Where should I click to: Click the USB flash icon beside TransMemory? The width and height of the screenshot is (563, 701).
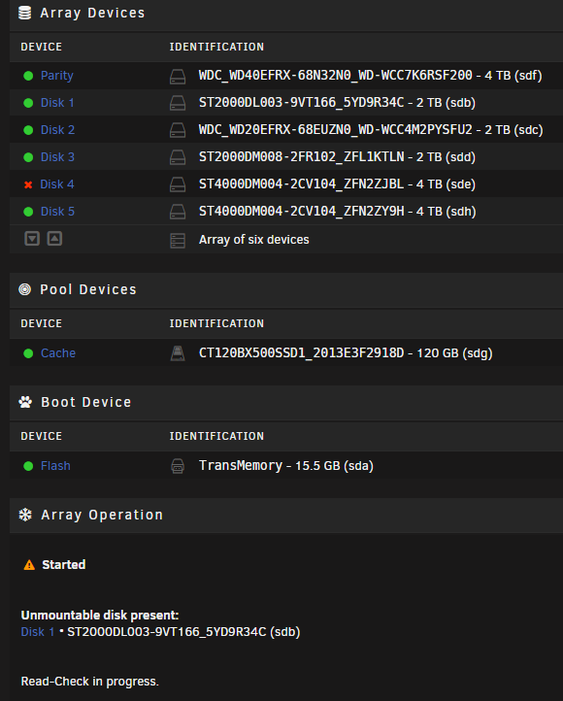(x=178, y=466)
